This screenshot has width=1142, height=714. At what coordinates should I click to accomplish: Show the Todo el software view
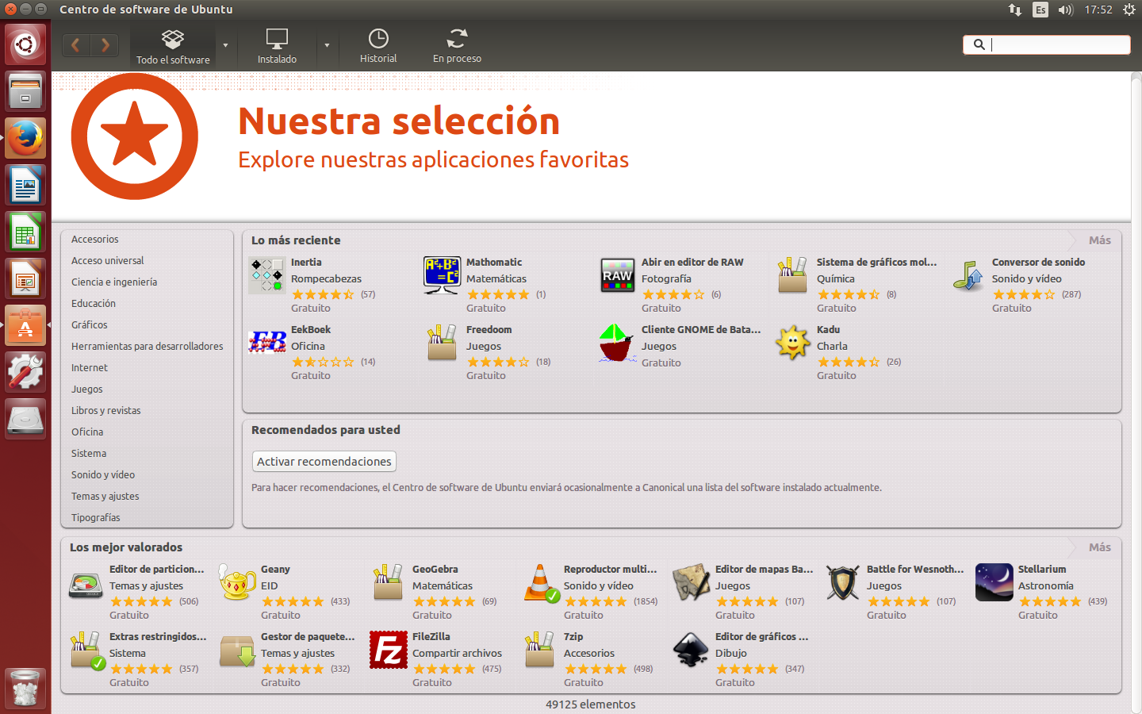(173, 46)
